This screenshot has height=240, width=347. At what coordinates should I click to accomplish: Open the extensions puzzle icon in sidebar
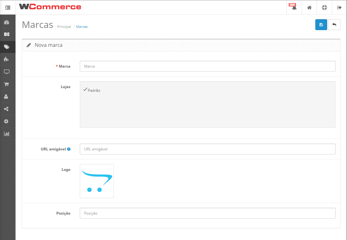(7, 59)
